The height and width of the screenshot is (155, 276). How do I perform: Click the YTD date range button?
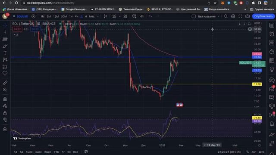point(56,152)
